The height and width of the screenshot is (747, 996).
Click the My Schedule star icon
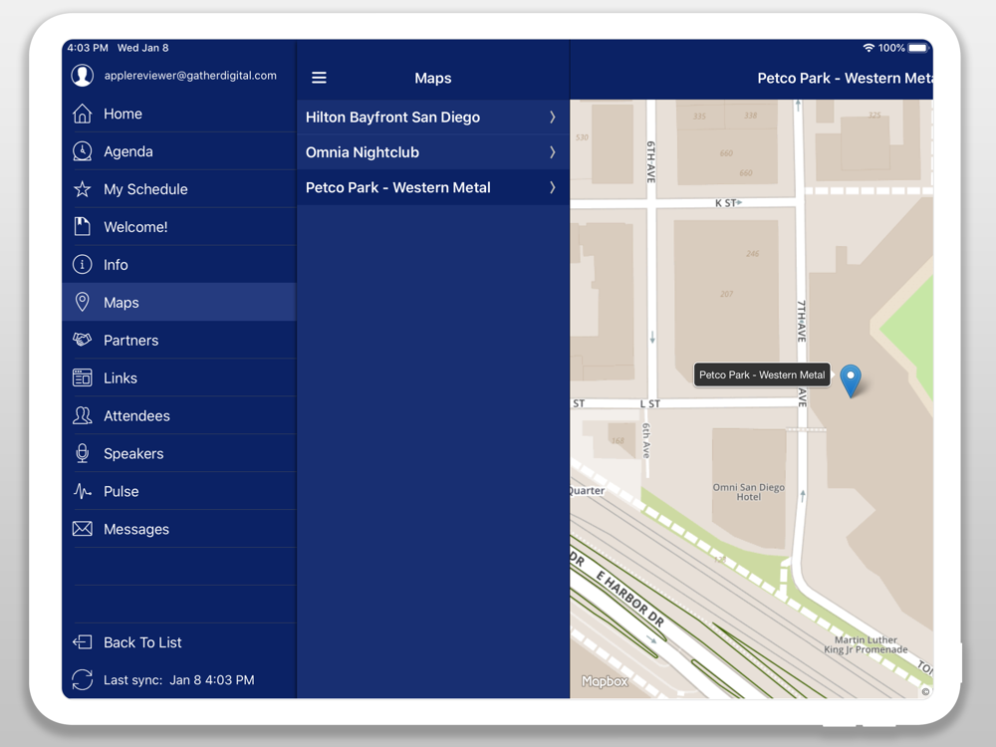click(82, 189)
